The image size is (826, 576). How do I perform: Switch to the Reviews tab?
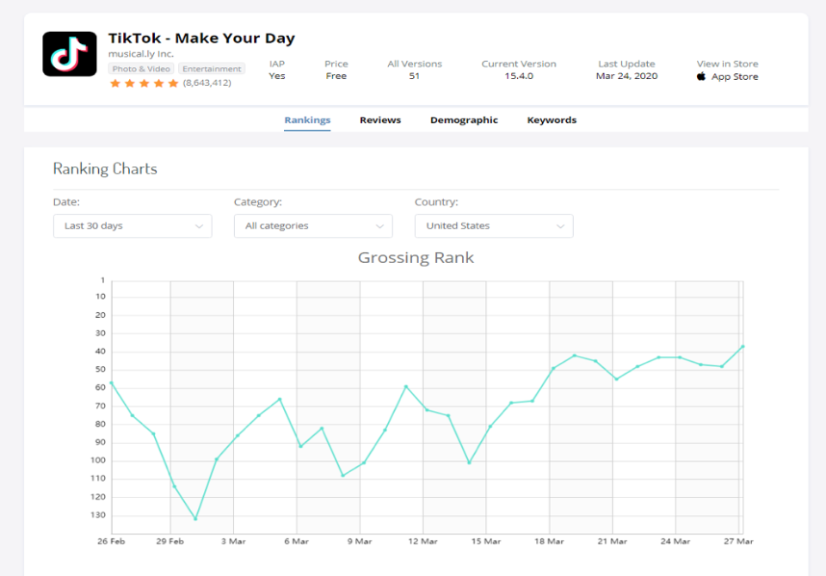(380, 120)
